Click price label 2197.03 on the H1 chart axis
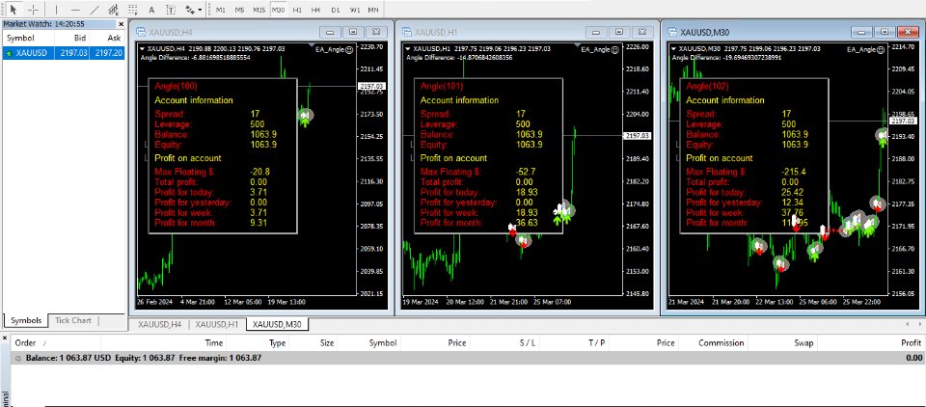The image size is (926, 407). click(638, 136)
